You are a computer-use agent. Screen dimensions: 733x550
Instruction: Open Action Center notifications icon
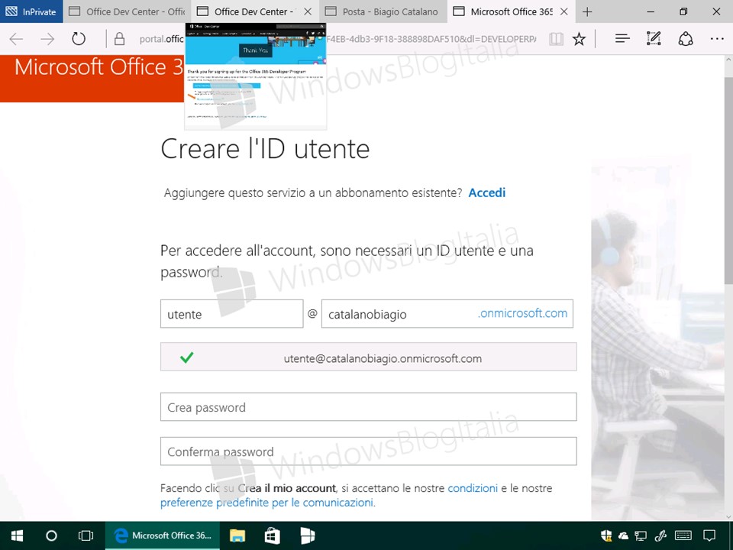click(x=709, y=536)
